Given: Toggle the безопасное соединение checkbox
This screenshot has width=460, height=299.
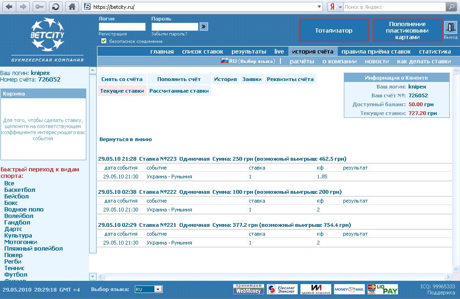Looking at the screenshot, I should click(x=104, y=41).
